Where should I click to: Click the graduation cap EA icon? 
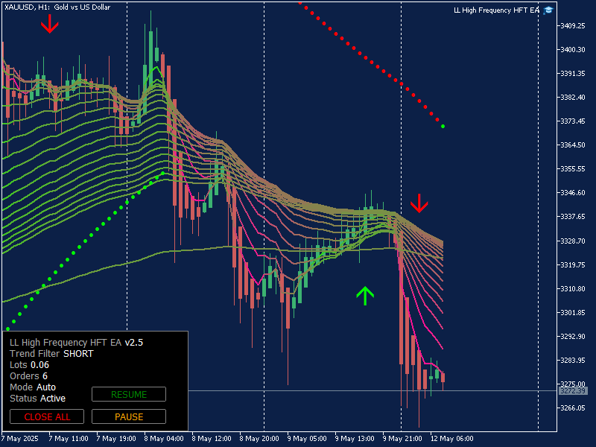tap(548, 10)
